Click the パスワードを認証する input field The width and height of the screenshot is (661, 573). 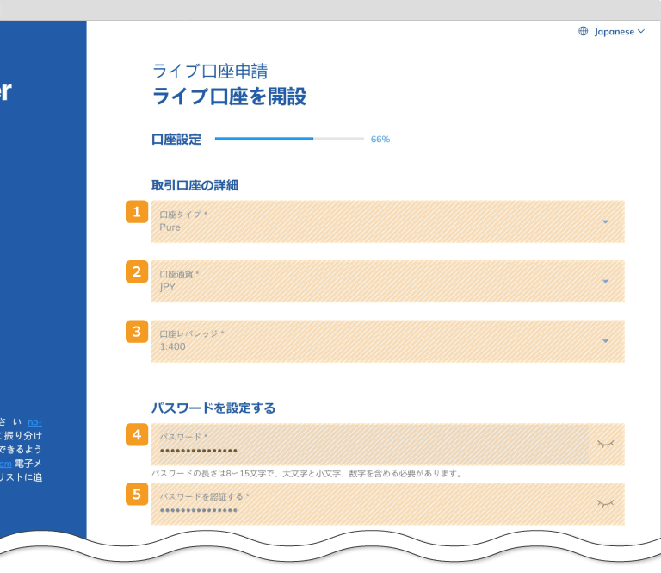[387, 504]
